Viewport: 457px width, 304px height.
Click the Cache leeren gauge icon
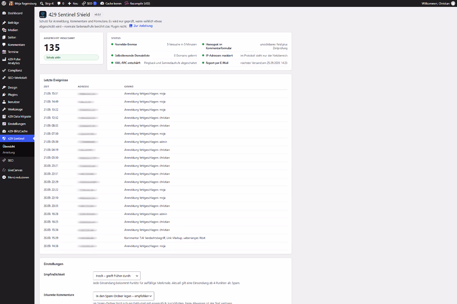[x=102, y=3]
